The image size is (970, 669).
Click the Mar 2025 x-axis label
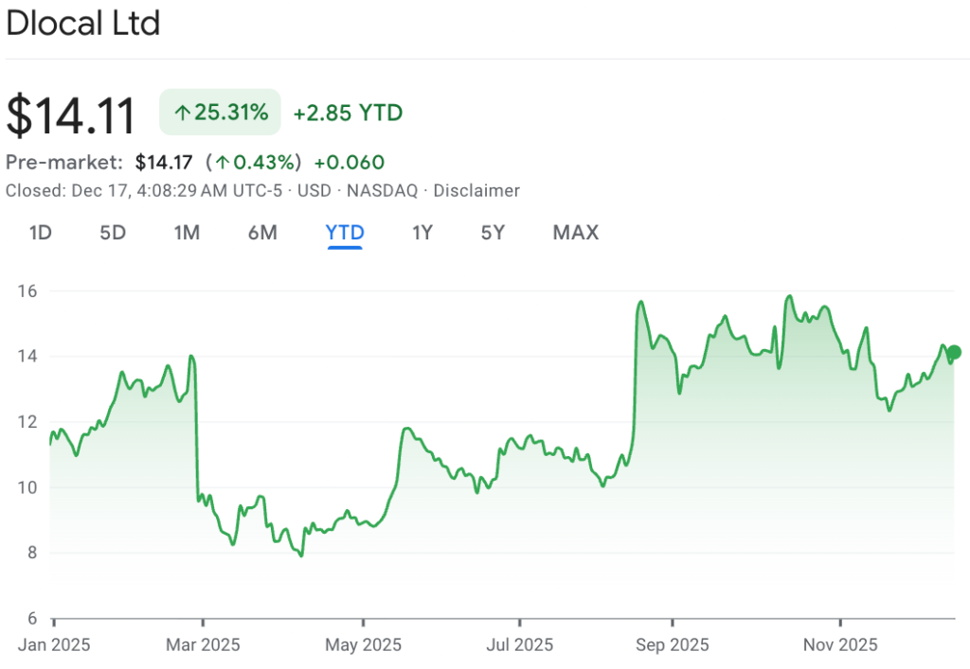[x=203, y=644]
